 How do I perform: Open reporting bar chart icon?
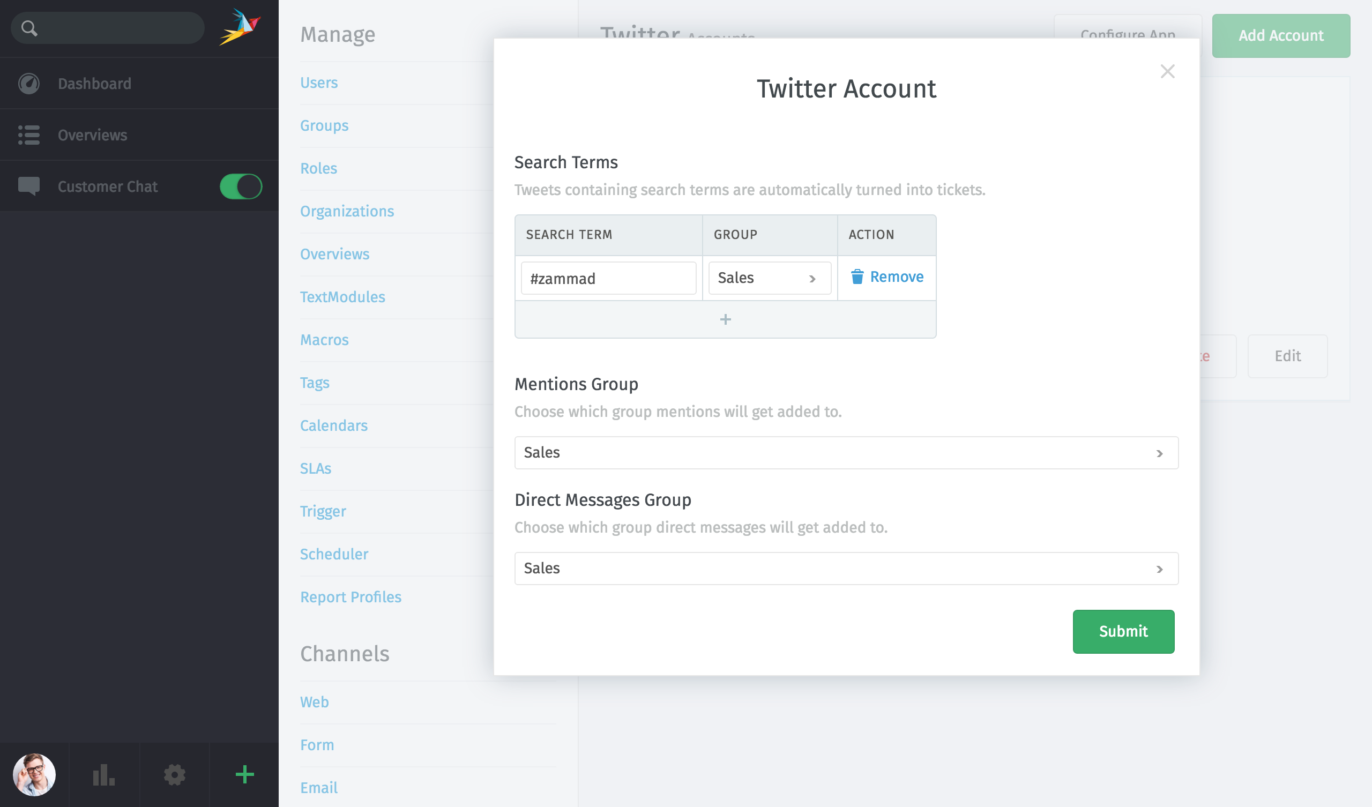(x=104, y=774)
